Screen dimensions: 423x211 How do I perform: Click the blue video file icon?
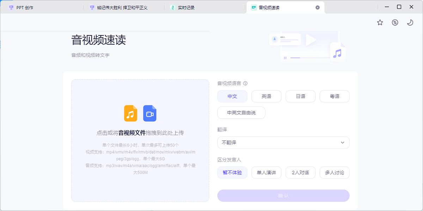pyautogui.click(x=149, y=114)
